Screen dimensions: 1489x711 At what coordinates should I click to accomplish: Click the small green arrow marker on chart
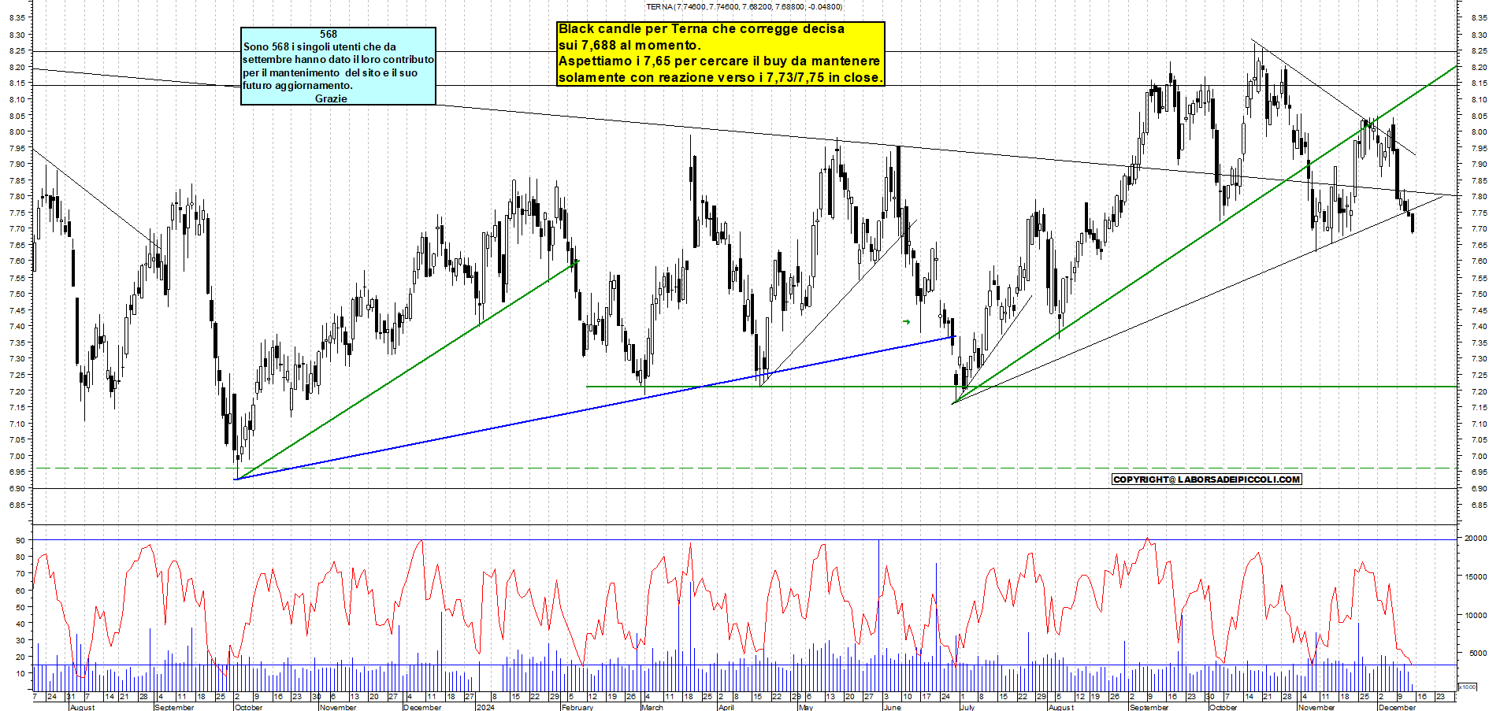(x=907, y=321)
